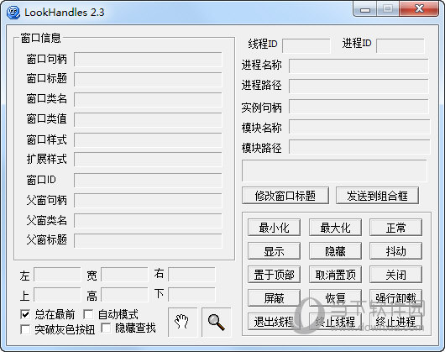The width and height of the screenshot is (445, 352).
Task: Tick the 突破灰色按钮 checkbox
Action: pyautogui.click(x=25, y=329)
